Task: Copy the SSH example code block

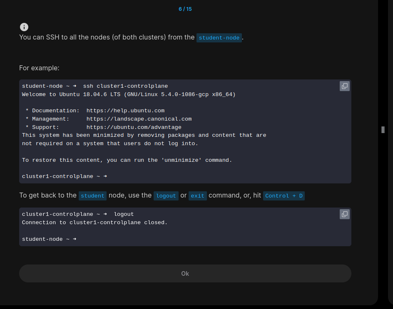Action: point(344,86)
